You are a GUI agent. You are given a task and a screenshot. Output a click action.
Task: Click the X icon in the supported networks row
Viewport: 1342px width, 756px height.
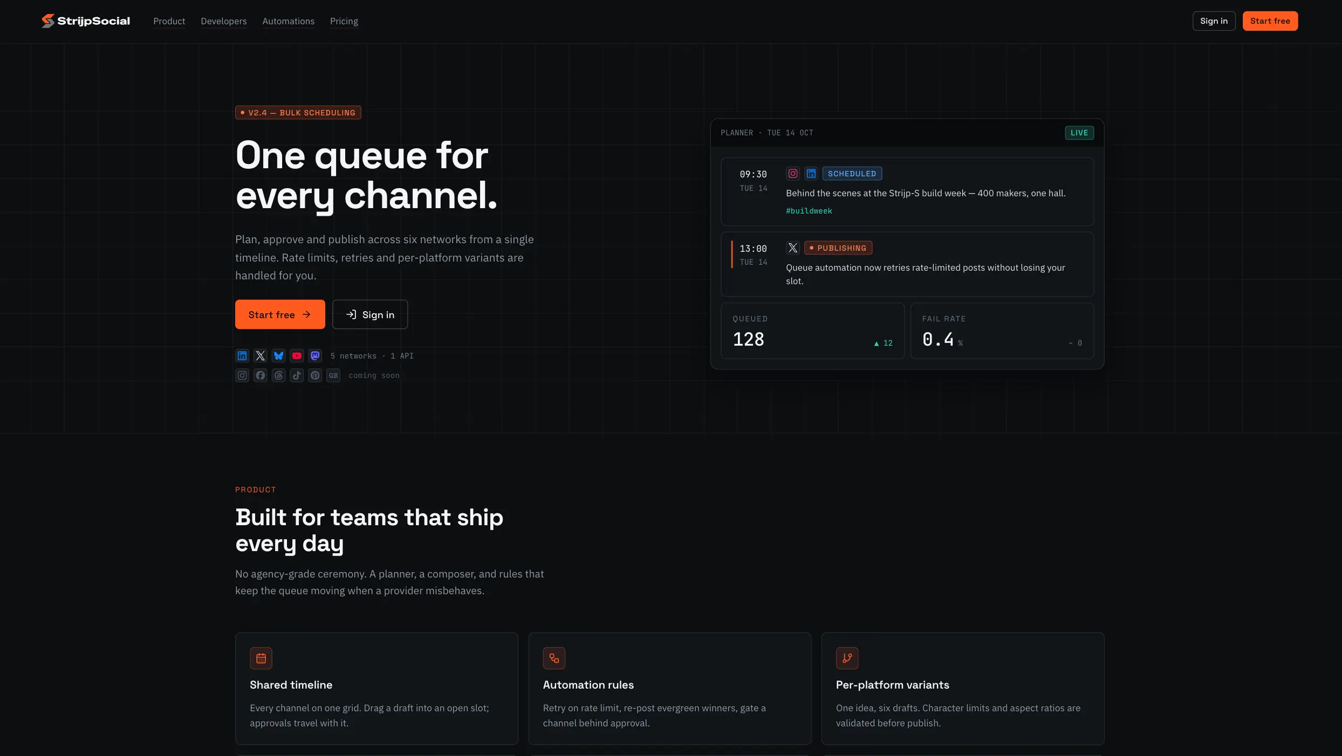tap(261, 356)
